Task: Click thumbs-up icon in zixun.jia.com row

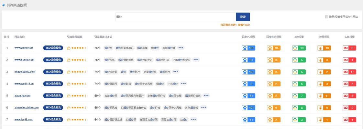Action: (69, 96)
